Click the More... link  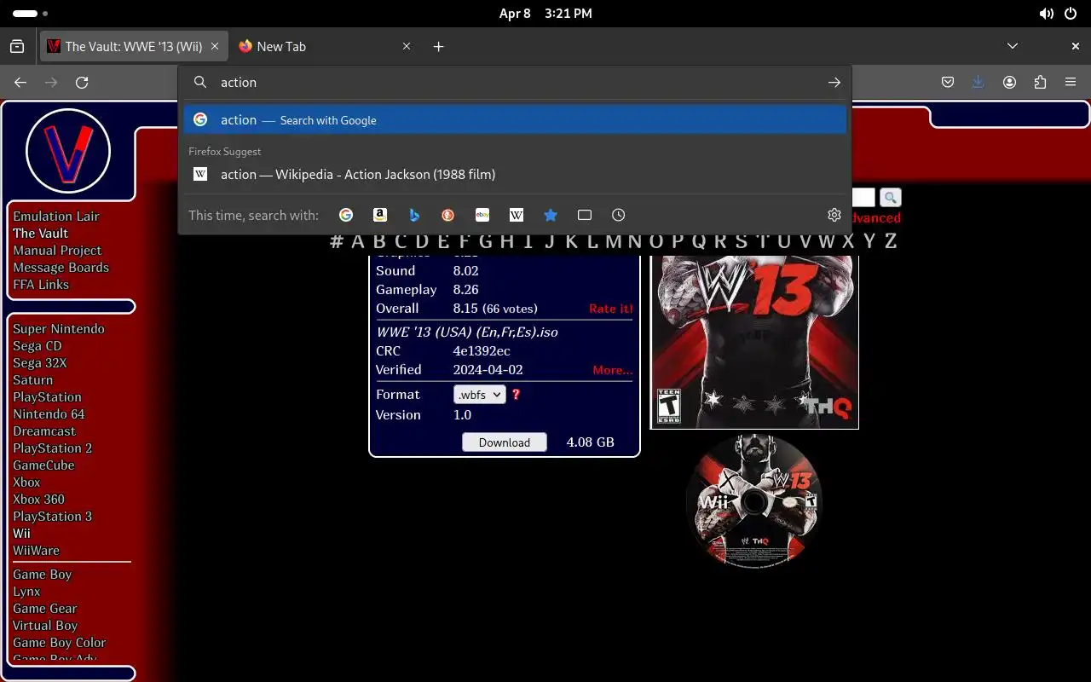click(613, 370)
